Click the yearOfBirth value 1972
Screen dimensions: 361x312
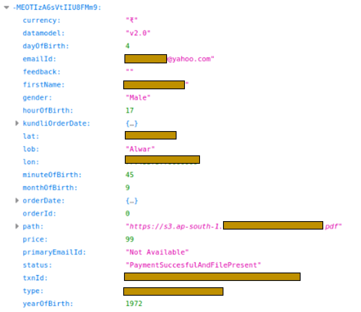[x=134, y=303]
